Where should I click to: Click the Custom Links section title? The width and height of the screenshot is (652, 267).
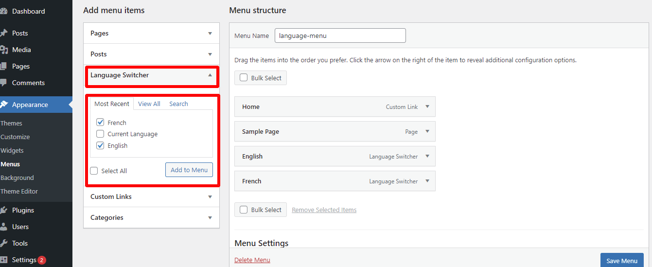click(111, 196)
